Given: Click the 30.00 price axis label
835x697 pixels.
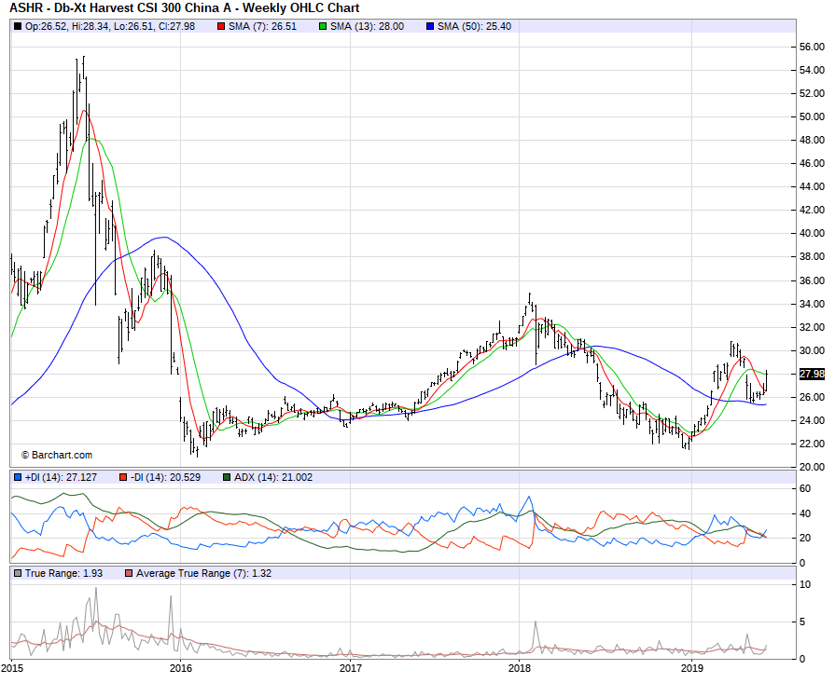Looking at the screenshot, I should point(812,350).
